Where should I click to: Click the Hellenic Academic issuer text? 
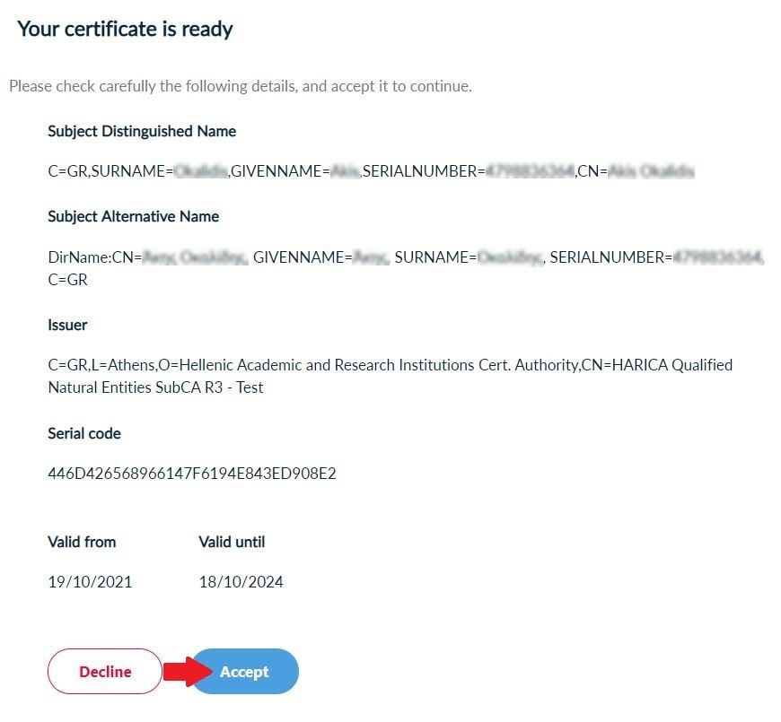tap(390, 365)
